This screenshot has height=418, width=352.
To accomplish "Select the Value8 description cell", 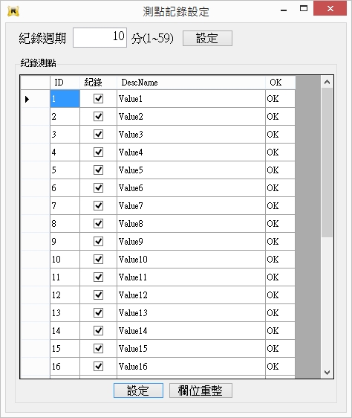I will [191, 224].
